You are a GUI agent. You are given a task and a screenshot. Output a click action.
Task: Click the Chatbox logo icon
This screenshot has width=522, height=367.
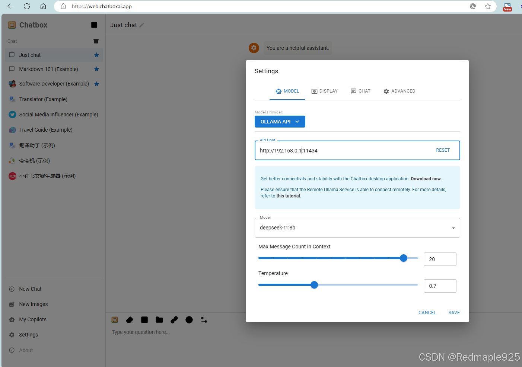coord(12,25)
